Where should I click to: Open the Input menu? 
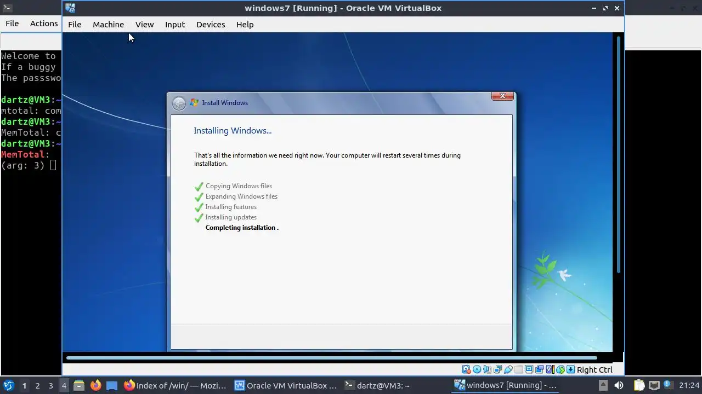click(x=175, y=24)
